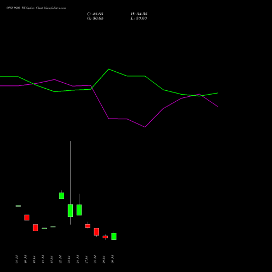This screenshot has height=272, width=272.
Task: Select the tall-wick green candle for 23 Jul
Action: 70,211
